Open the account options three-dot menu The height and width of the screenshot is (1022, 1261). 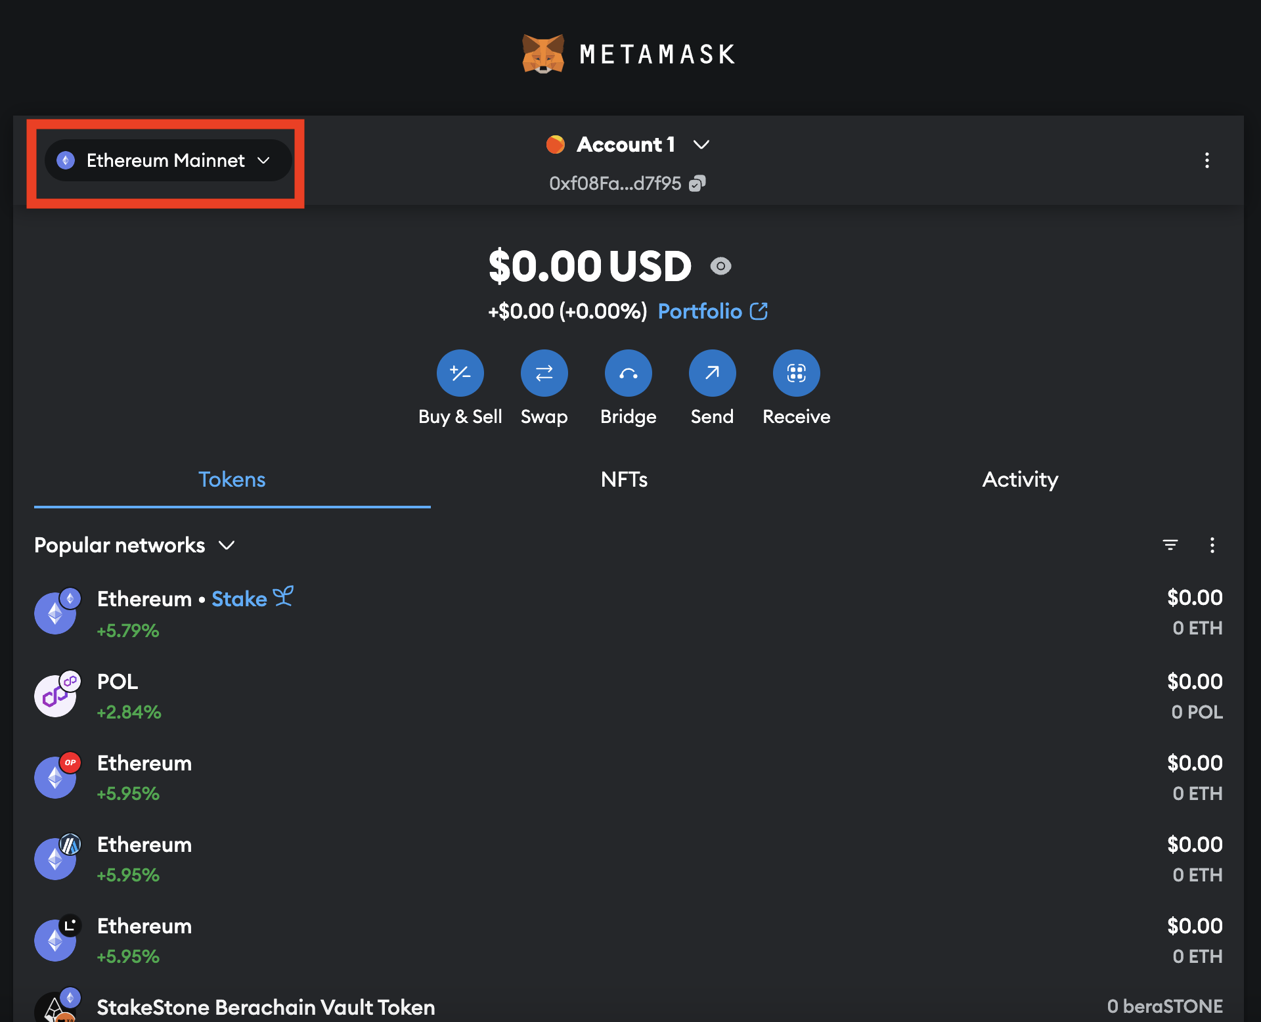point(1207,161)
